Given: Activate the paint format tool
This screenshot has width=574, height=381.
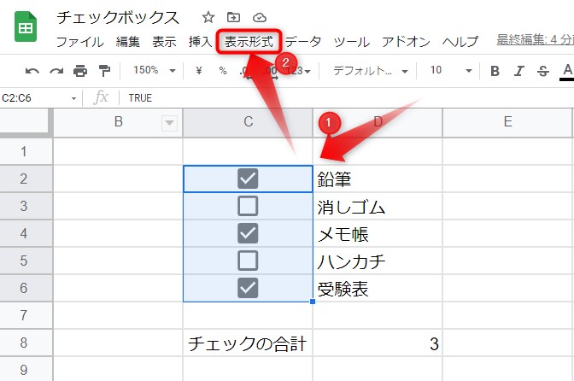Looking at the screenshot, I should pyautogui.click(x=104, y=70).
